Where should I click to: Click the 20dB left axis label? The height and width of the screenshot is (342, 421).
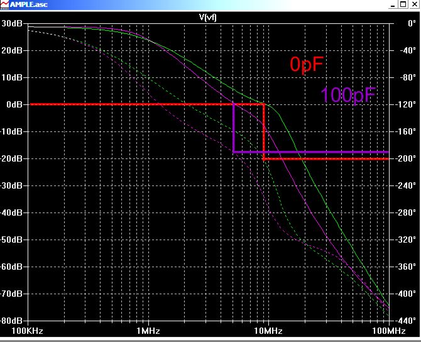(x=12, y=50)
